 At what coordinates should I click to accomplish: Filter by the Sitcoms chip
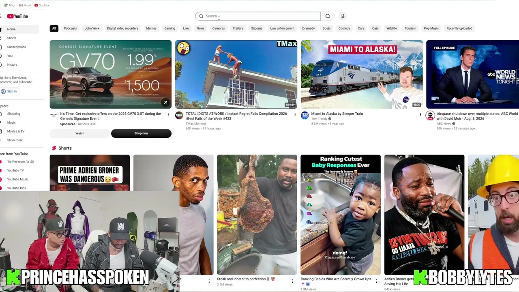point(257,28)
